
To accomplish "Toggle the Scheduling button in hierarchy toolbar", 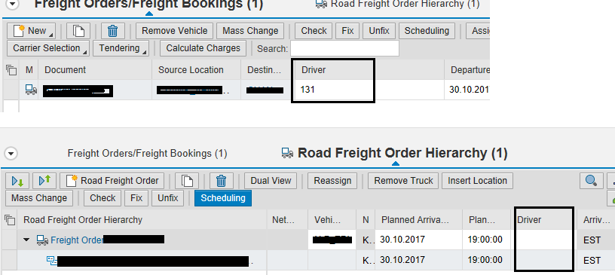I will (x=223, y=198).
